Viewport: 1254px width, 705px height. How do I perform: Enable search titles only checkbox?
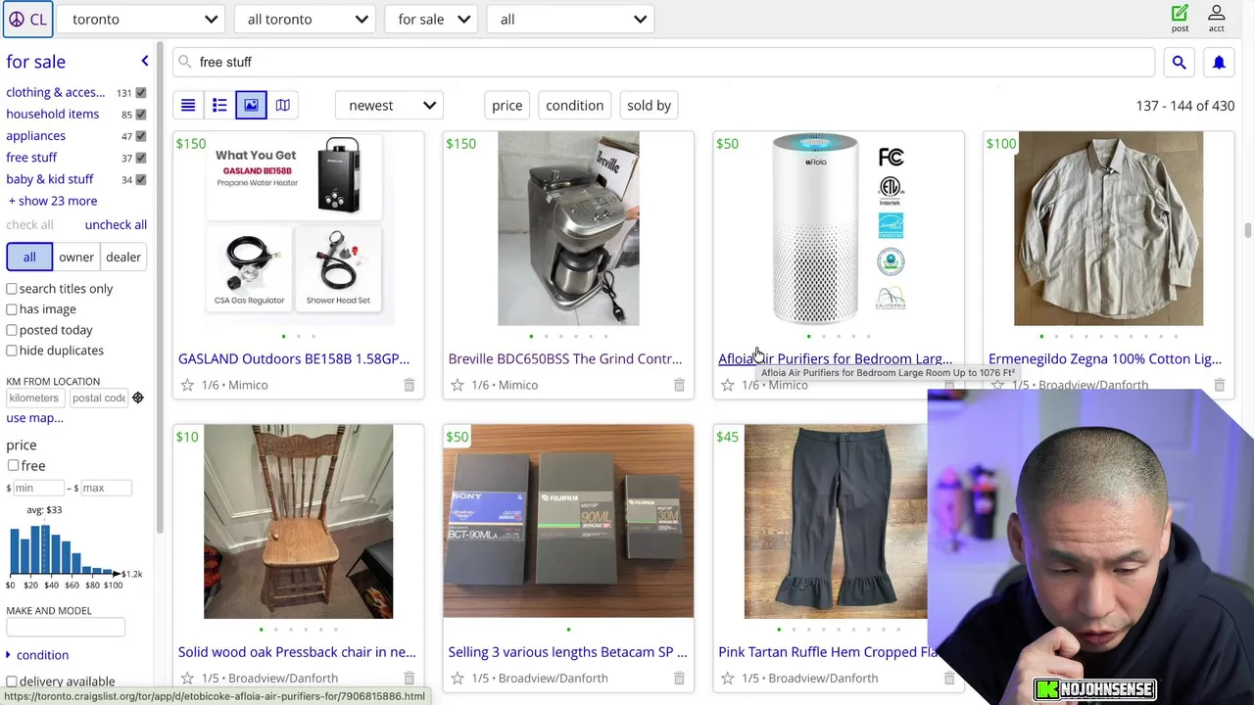pyautogui.click(x=12, y=289)
